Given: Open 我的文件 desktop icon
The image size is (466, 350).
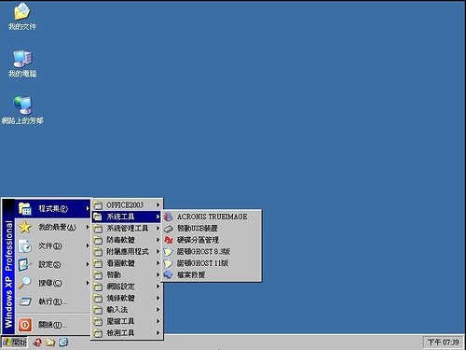Looking at the screenshot, I should tap(21, 16).
